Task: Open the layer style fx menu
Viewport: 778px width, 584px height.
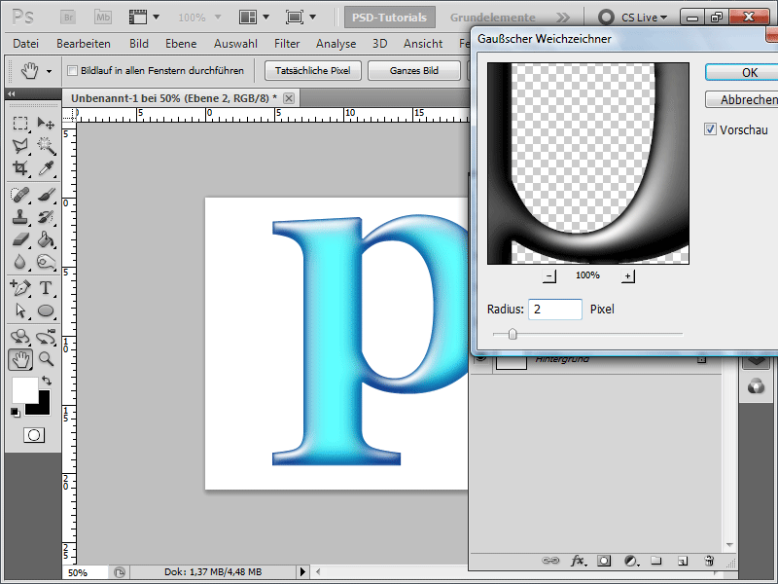Action: (577, 561)
